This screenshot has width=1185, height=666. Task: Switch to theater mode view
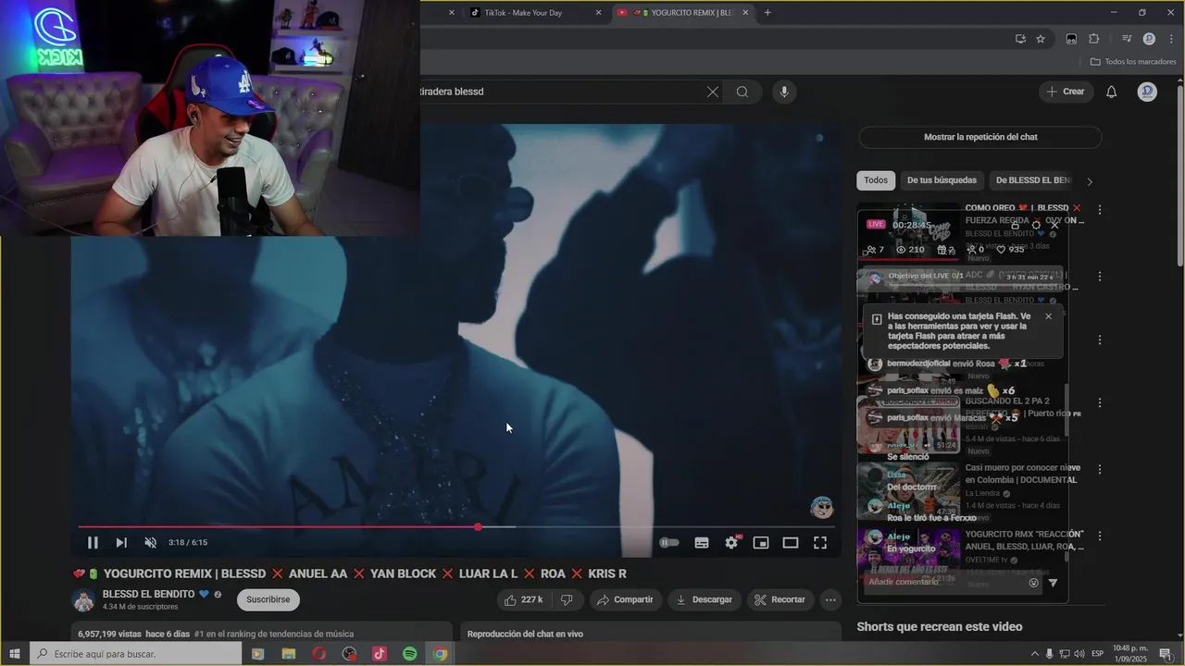point(791,543)
